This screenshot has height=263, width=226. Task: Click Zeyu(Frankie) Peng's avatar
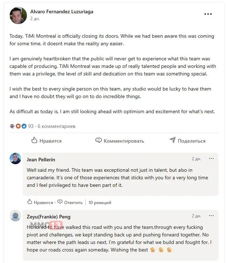15,216
